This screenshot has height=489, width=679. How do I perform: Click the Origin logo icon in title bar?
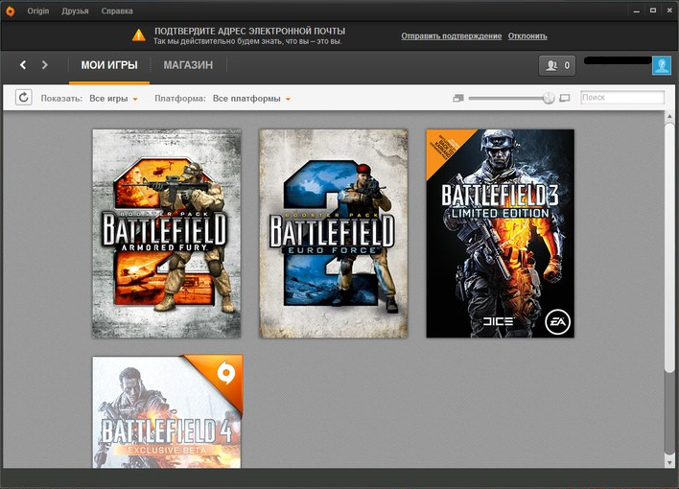pos(10,12)
